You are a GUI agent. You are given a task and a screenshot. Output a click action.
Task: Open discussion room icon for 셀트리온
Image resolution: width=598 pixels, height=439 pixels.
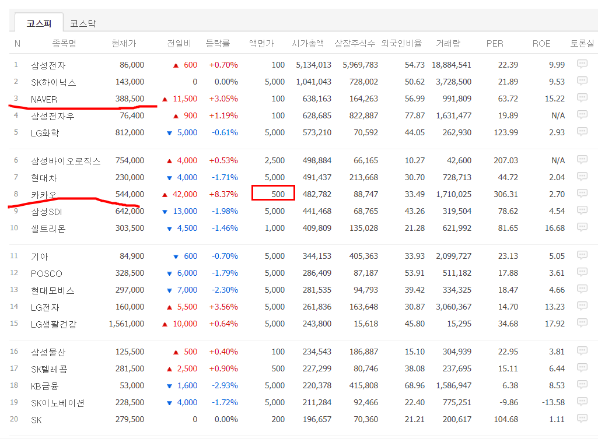point(582,227)
